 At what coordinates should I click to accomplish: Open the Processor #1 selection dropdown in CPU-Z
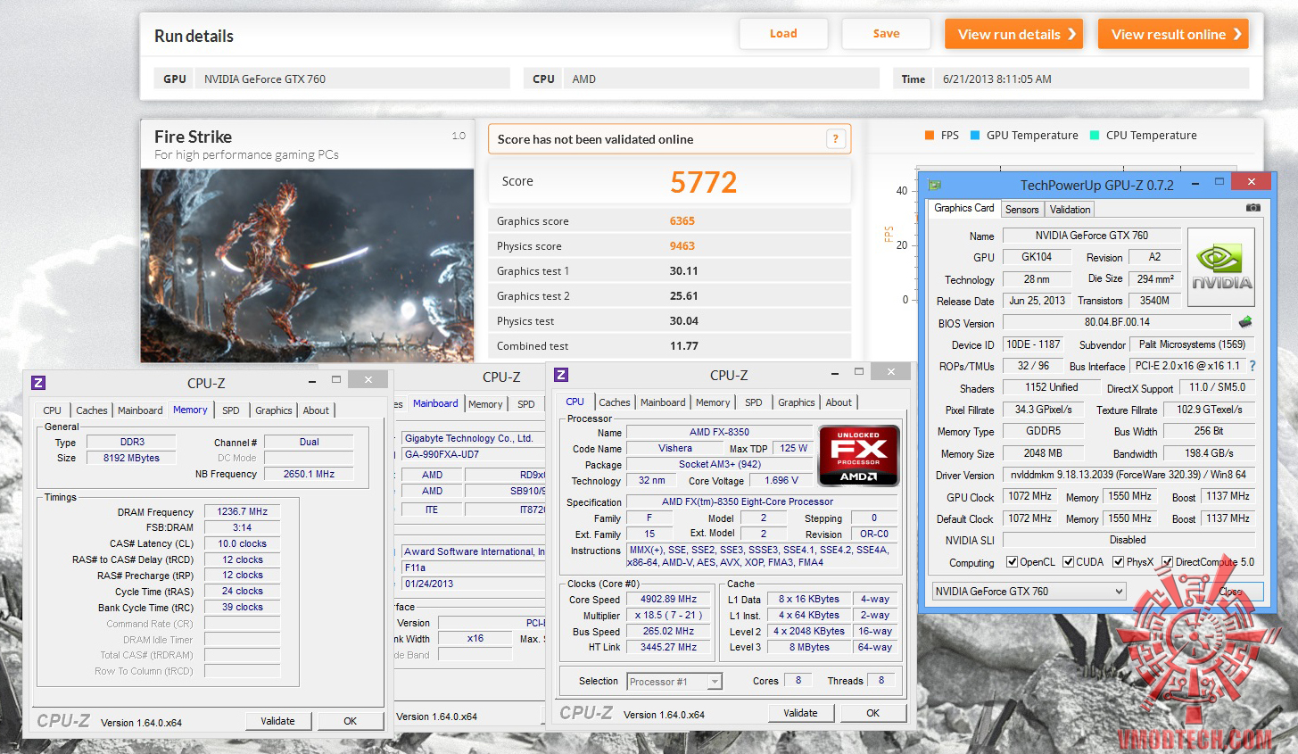[x=674, y=682]
